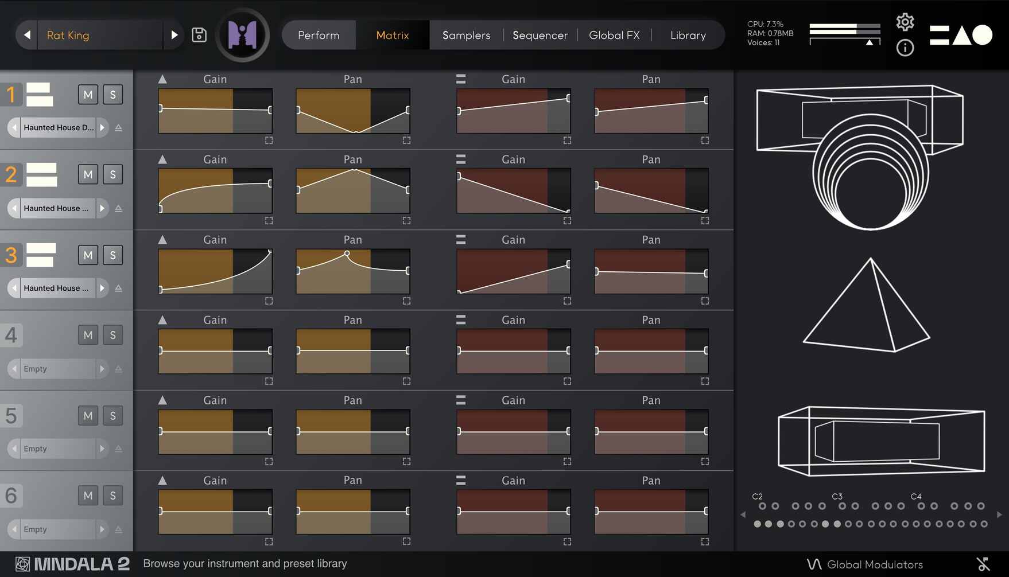Open the next sample for slot 2 with its arrow
Viewport: 1009px width, 577px height.
[x=102, y=208]
